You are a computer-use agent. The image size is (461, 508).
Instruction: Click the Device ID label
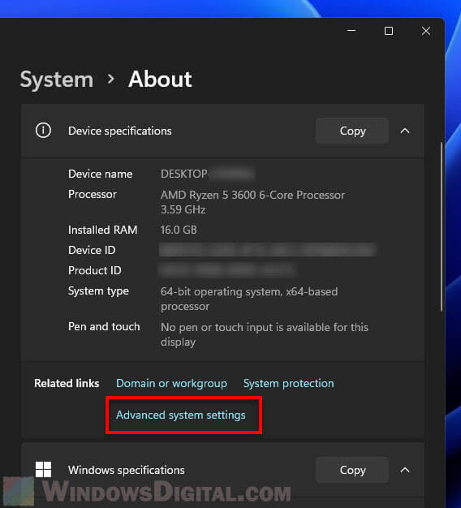[x=92, y=250]
